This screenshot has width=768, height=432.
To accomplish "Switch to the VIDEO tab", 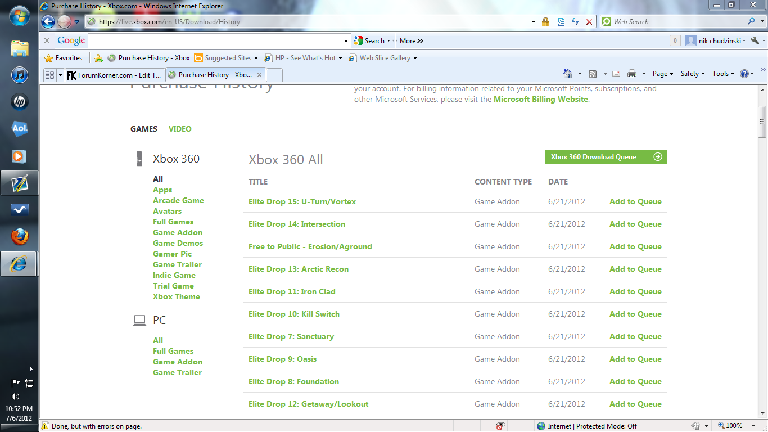I will [180, 129].
